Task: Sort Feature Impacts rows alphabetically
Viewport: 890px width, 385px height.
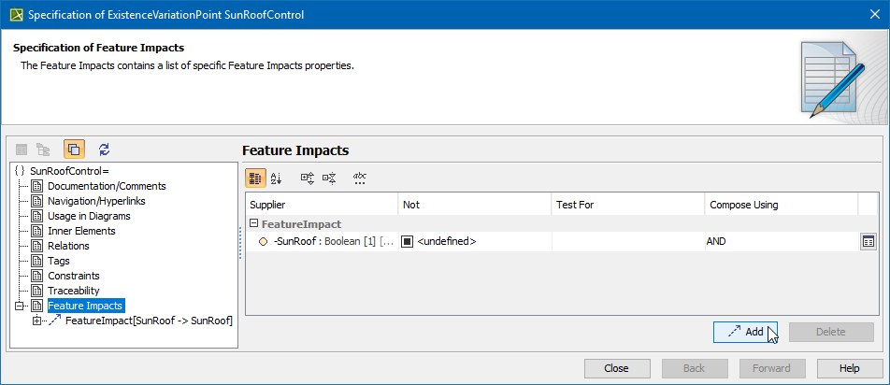Action: tap(276, 178)
